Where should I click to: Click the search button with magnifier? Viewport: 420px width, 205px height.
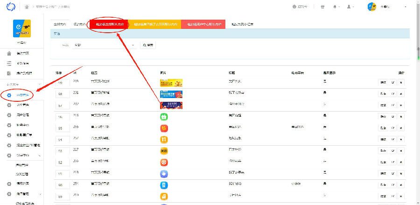tap(147, 45)
